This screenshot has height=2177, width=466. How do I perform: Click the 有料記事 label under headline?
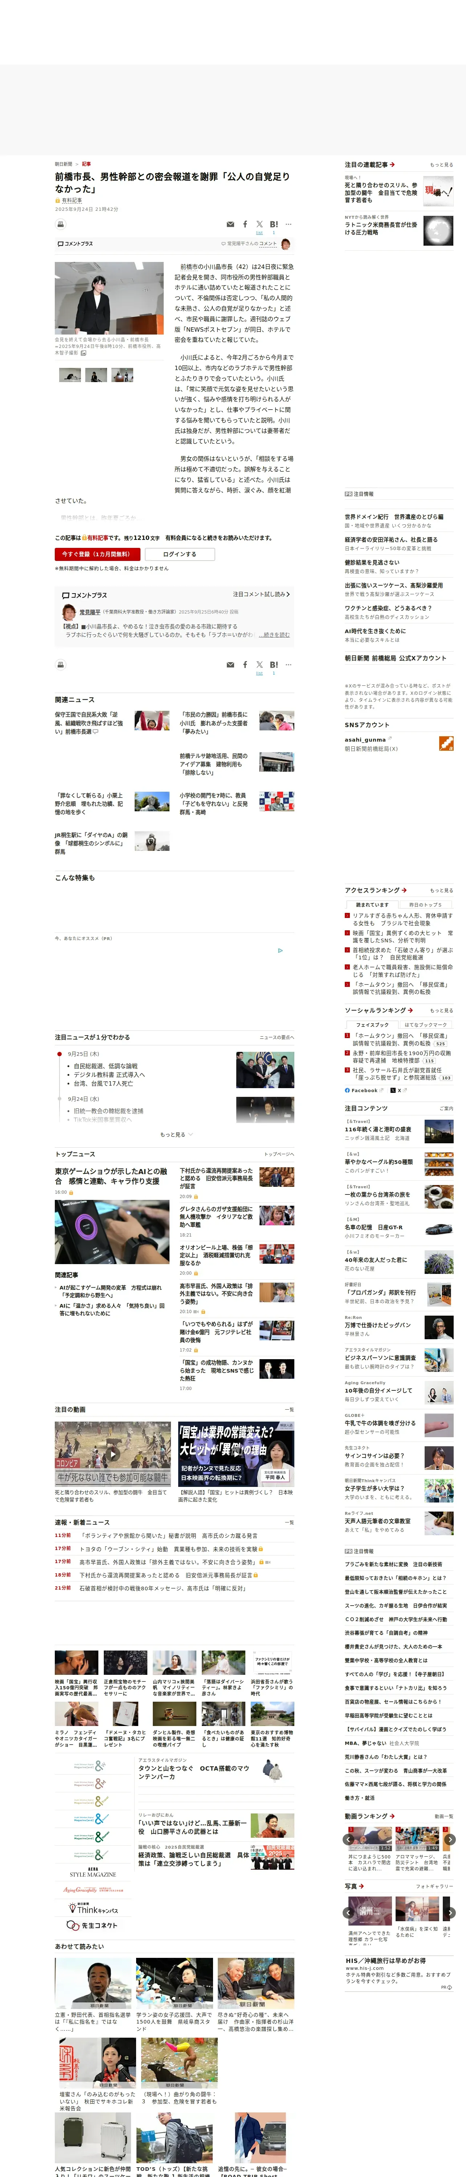(73, 200)
